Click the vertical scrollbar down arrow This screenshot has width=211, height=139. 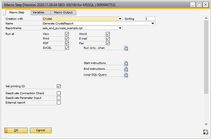(206, 124)
